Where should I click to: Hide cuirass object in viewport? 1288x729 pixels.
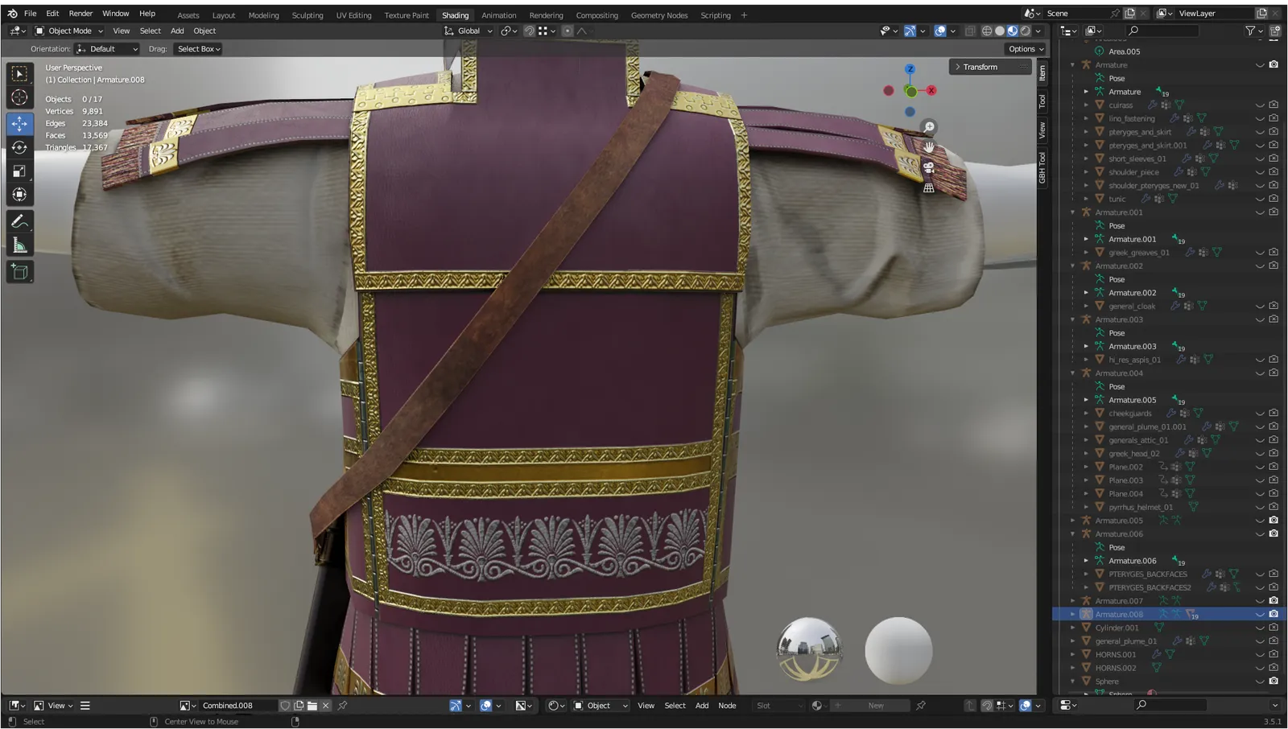(1260, 105)
